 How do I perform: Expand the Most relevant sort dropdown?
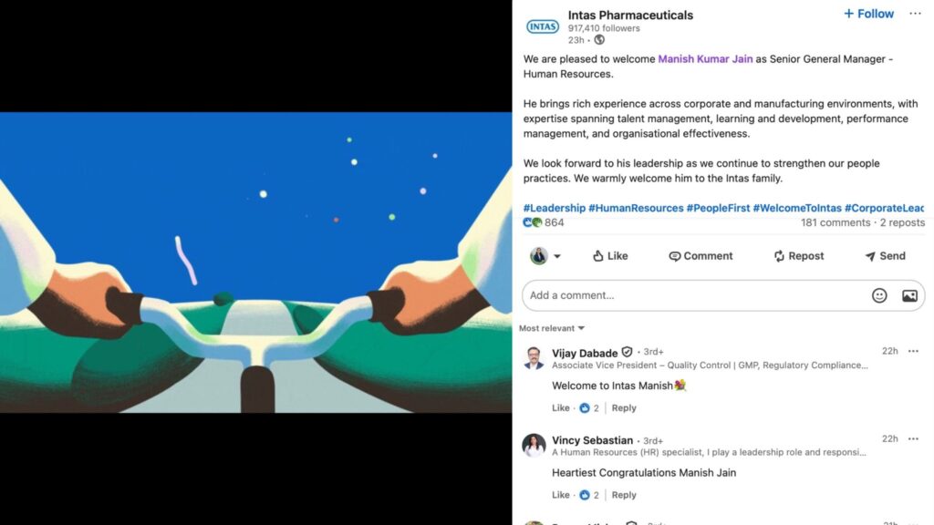552,328
